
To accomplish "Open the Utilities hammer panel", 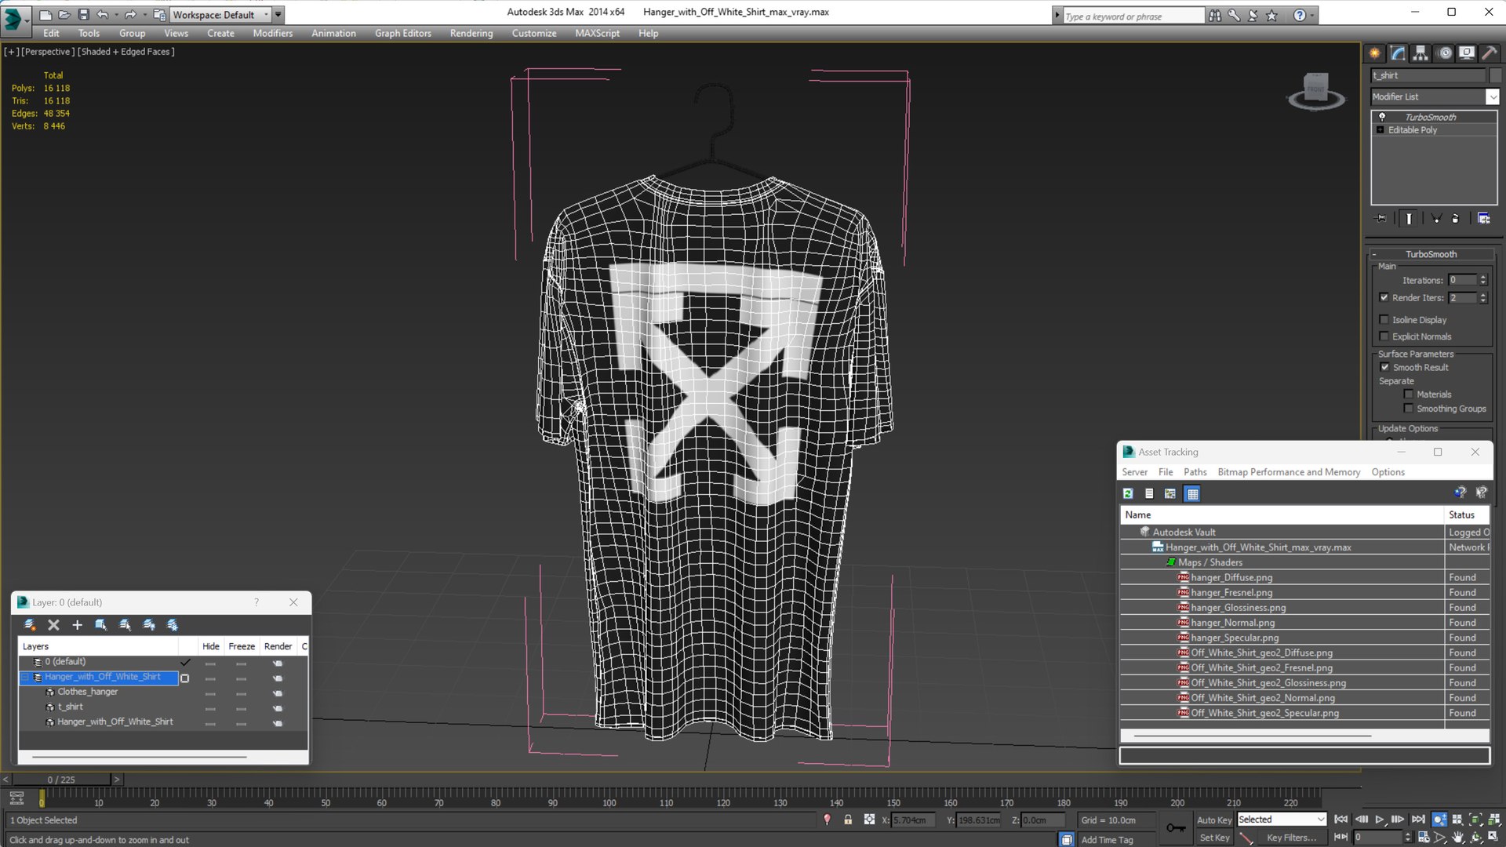I will pos(1489,53).
